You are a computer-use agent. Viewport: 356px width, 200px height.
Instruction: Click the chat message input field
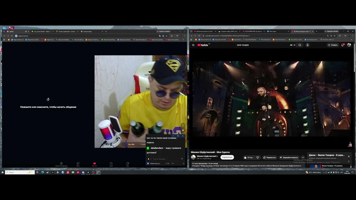click(x=165, y=159)
